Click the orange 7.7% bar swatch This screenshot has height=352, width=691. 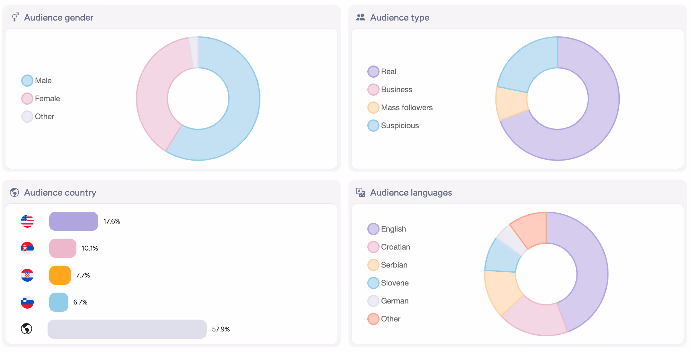point(60,275)
